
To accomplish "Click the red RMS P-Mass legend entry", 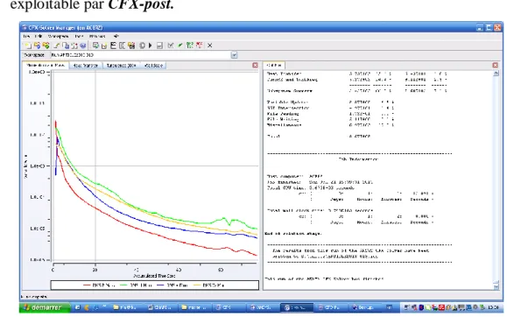I will 99,285.
